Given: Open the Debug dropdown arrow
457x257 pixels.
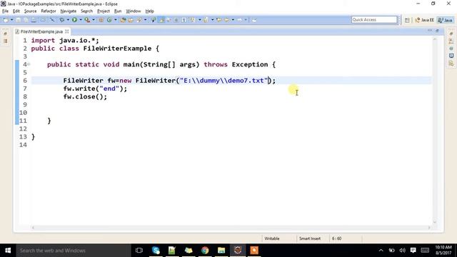Looking at the screenshot, I should coord(68,20).
